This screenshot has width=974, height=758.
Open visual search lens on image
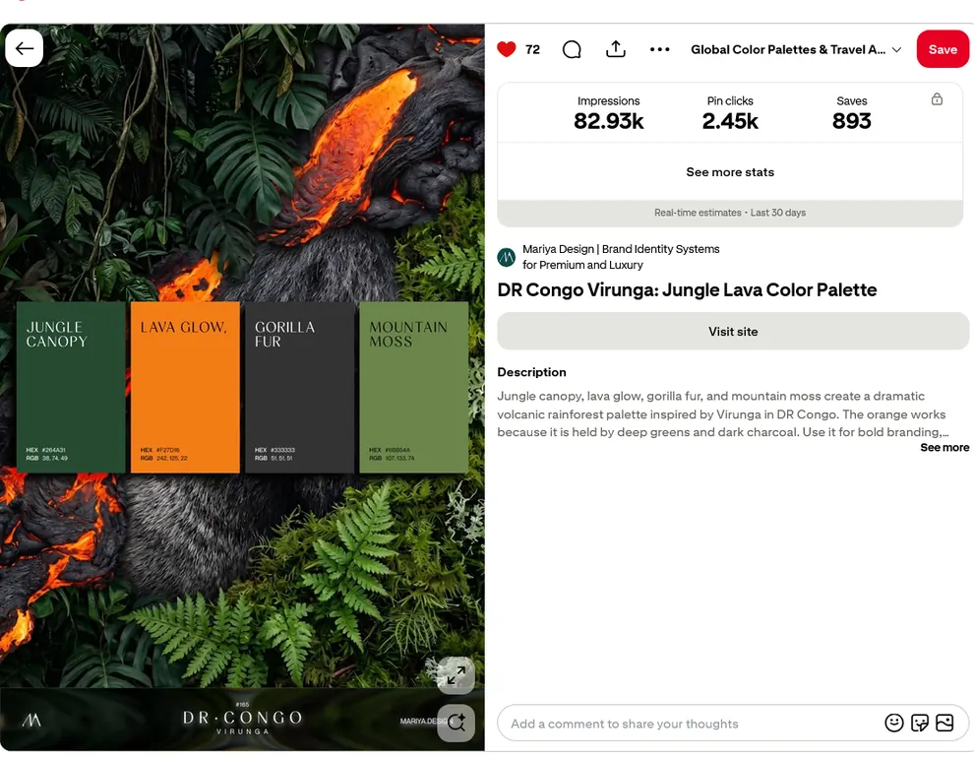456,723
